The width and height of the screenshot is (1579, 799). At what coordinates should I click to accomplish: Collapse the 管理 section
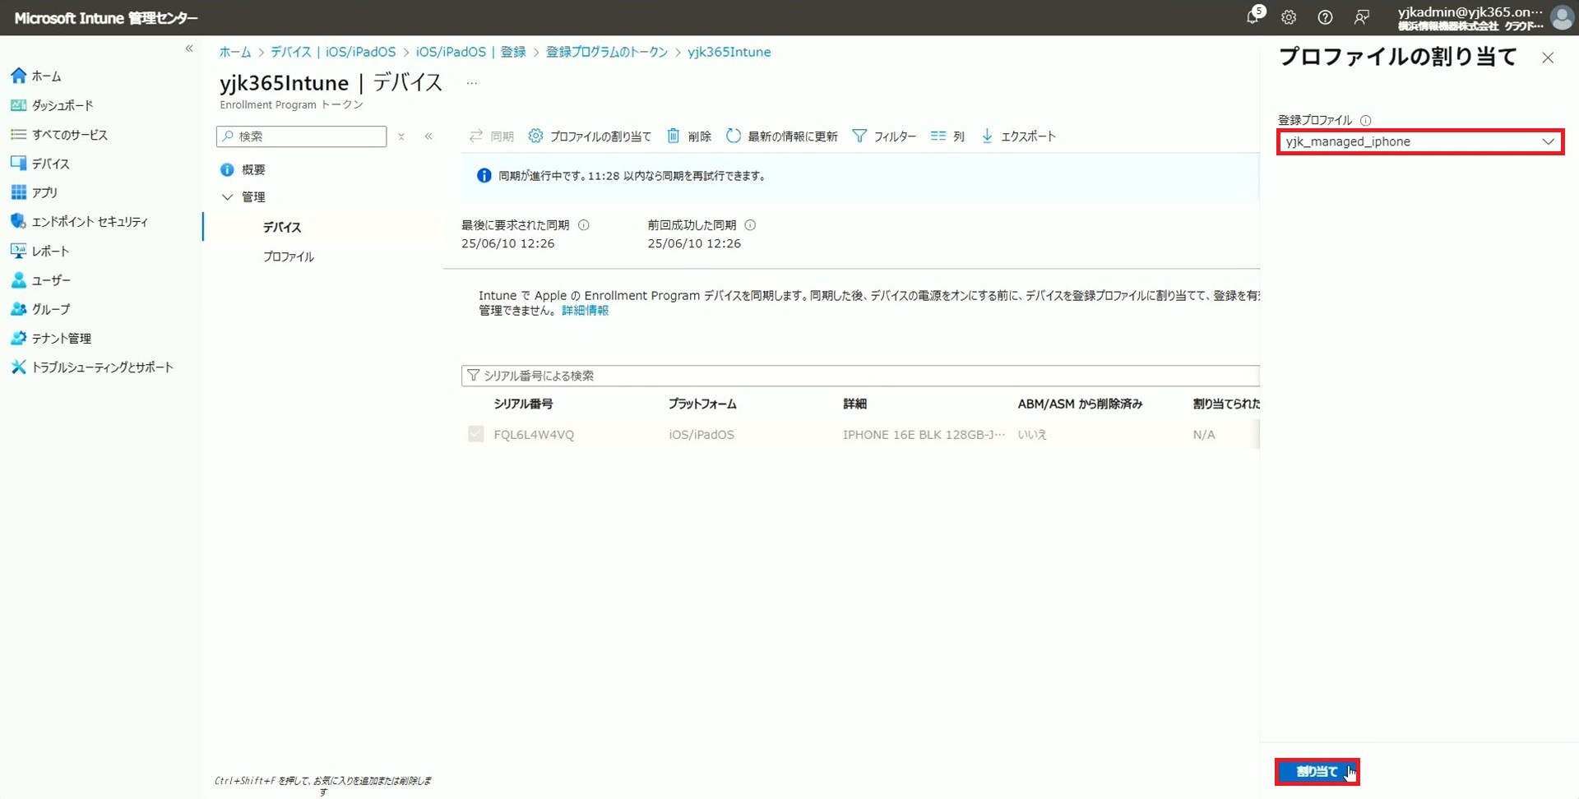coord(228,197)
